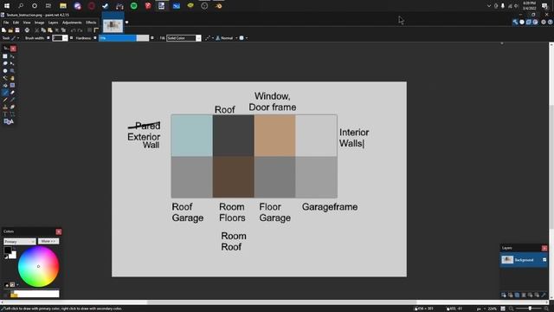Click the Cut toolbar icon
This screenshot has height=312, width=554.
point(36,30)
